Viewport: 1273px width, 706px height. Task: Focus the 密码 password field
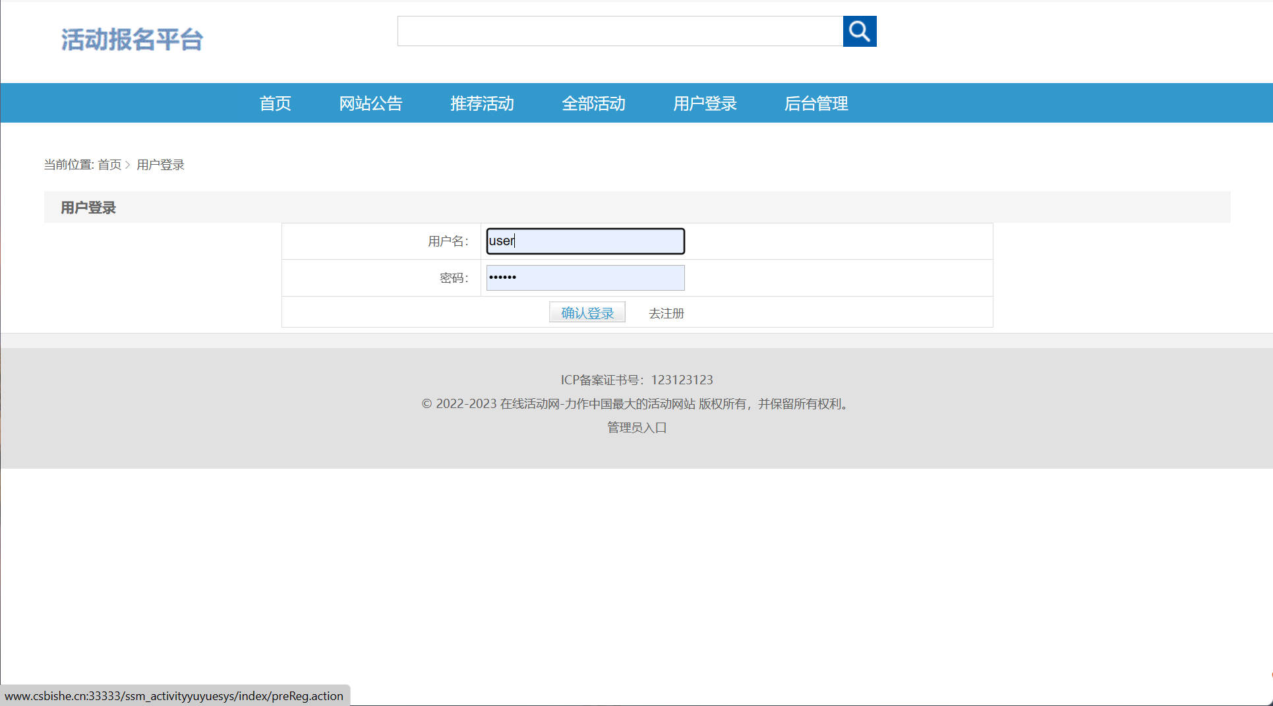coord(585,277)
